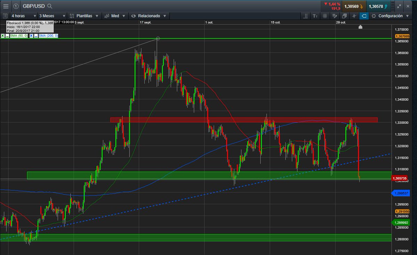The width and height of the screenshot is (417, 255).
Task: Toggle the price scale ruler tool
Action: point(305,16)
